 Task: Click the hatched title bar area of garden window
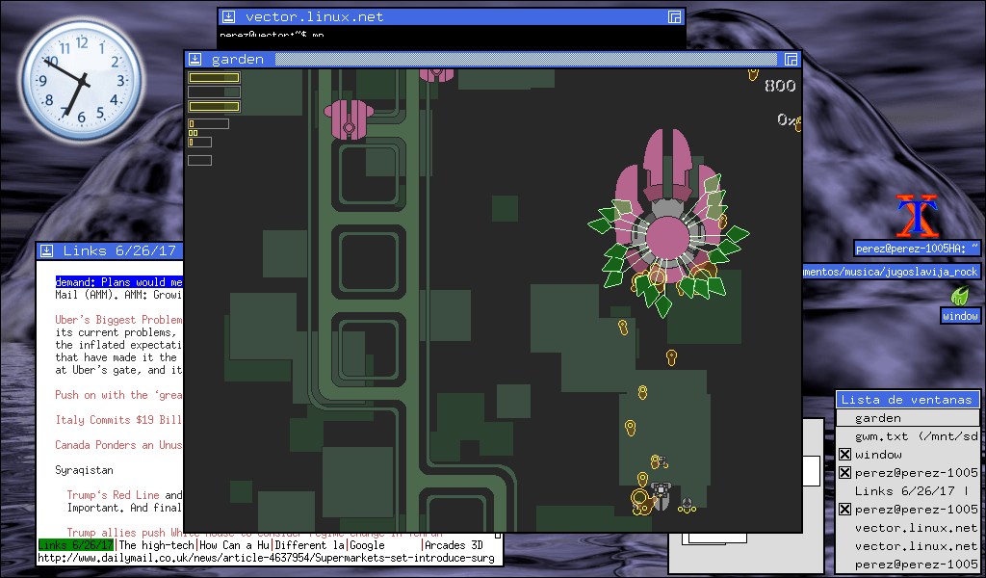tap(526, 59)
